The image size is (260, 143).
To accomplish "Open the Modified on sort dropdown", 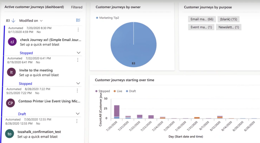I will point(31,21).
